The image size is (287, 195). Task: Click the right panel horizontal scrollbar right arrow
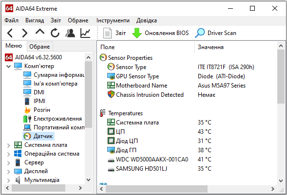[273, 189]
